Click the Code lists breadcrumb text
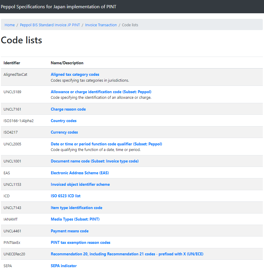The width and height of the screenshot is (264, 276). pyautogui.click(x=130, y=25)
